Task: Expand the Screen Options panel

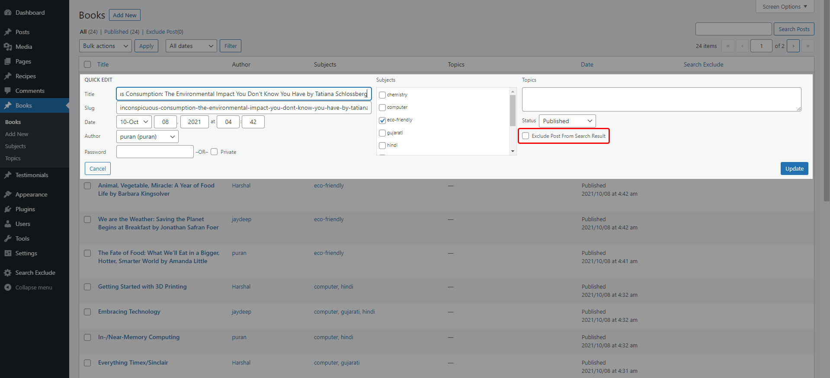Action: click(785, 6)
